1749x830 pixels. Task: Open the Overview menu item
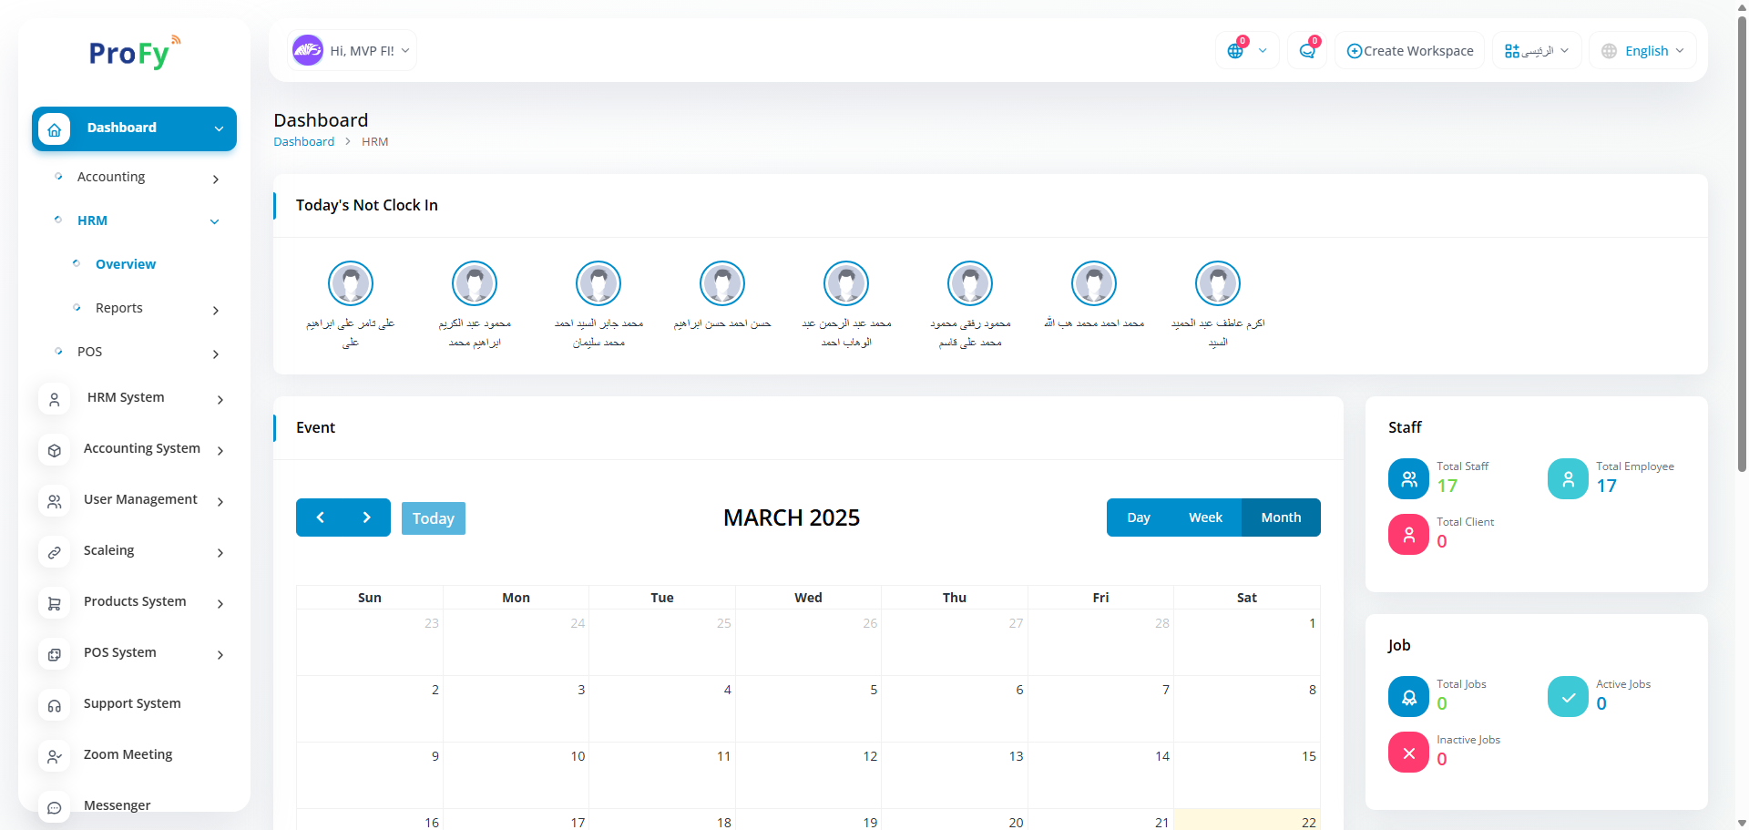126,264
